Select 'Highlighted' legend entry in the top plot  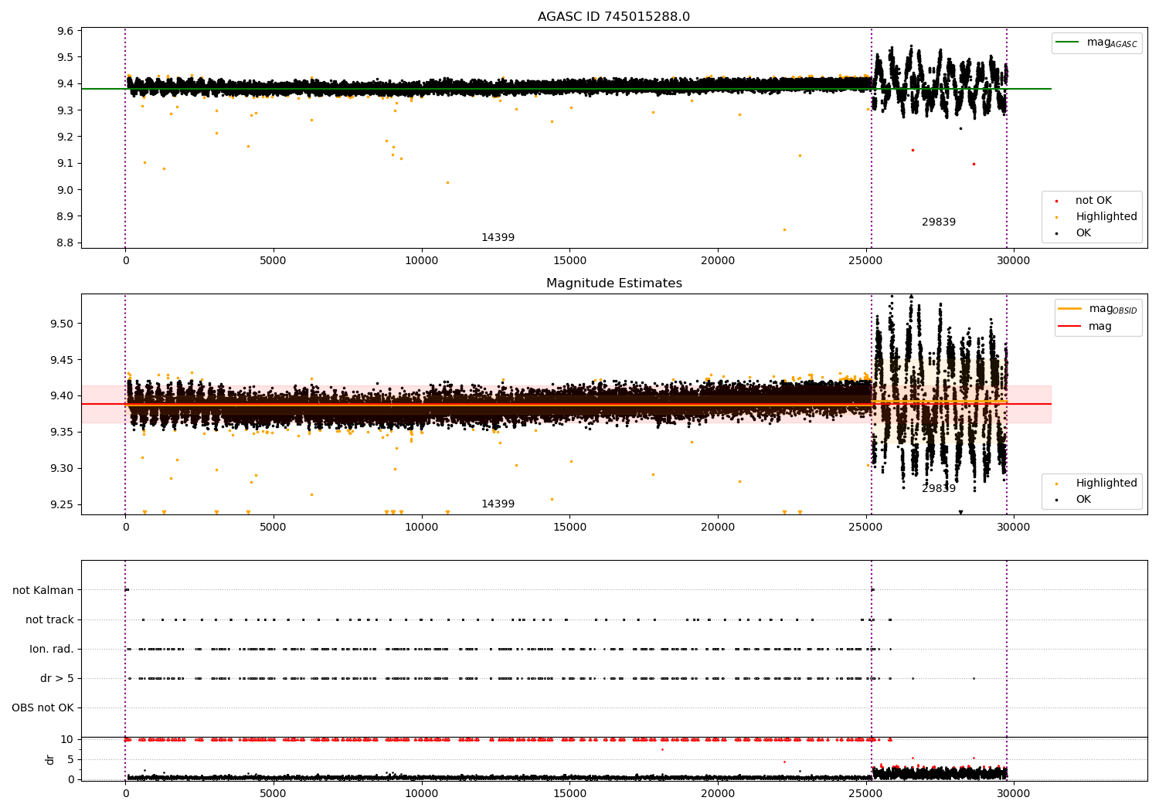(x=1106, y=217)
